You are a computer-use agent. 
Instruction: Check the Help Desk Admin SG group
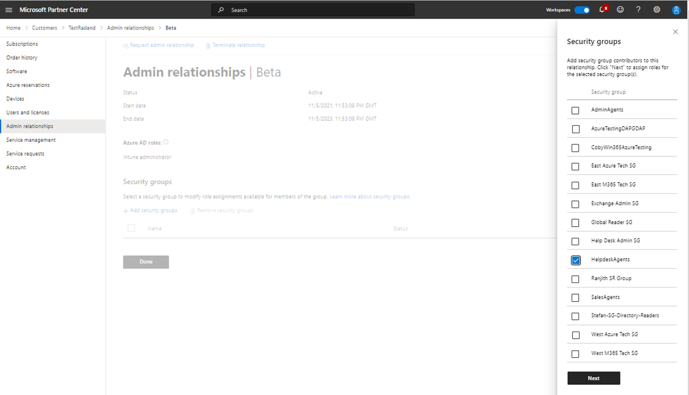coord(575,241)
